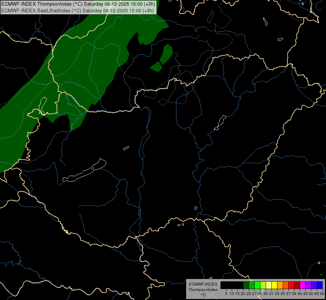
Task: Click the violet 50–55 legend swatch
Action: [x=314, y=285]
